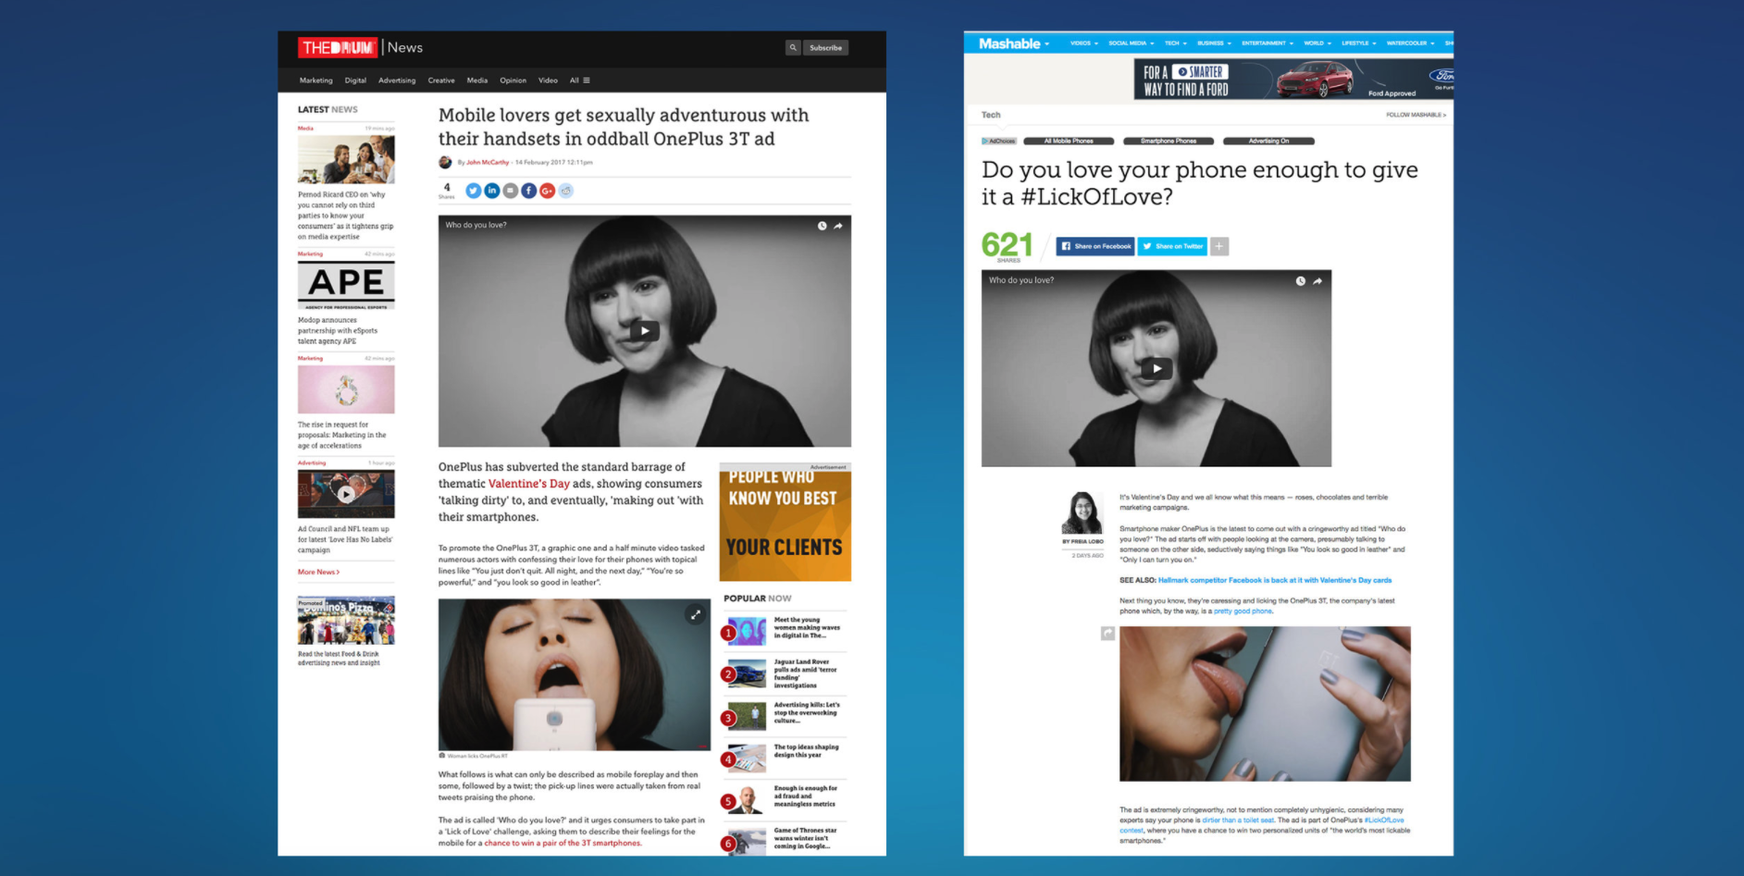The height and width of the screenshot is (876, 1744).
Task: Click Freia Lobo's author photo on Mashable
Action: pos(1082,513)
